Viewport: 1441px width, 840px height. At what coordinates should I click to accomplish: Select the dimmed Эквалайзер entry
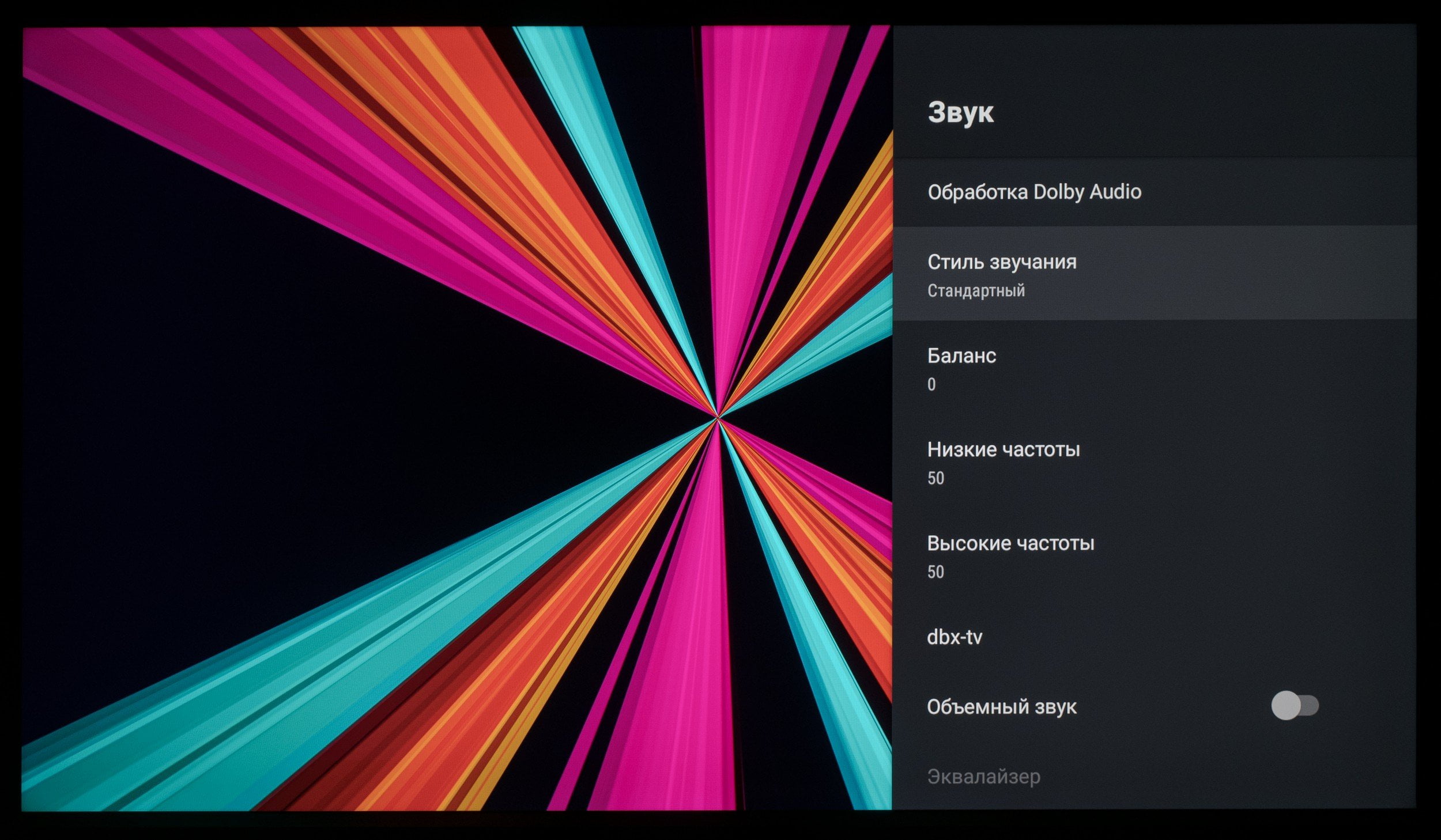point(1154,777)
